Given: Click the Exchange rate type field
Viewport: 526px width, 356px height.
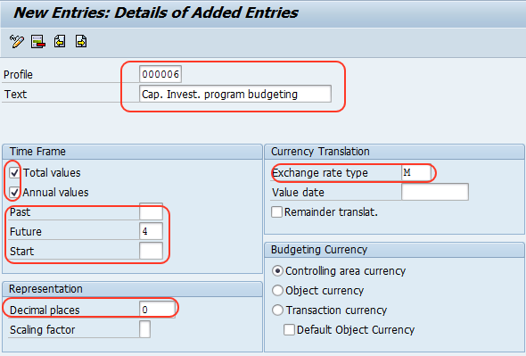Looking at the screenshot, I should [416, 172].
